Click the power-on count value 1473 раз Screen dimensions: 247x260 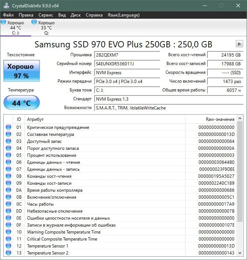tap(225, 81)
